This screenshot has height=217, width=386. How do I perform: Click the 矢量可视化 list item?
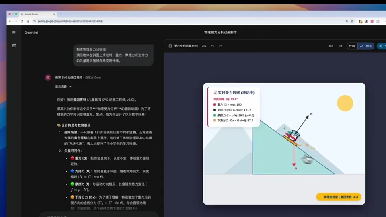click(73, 151)
